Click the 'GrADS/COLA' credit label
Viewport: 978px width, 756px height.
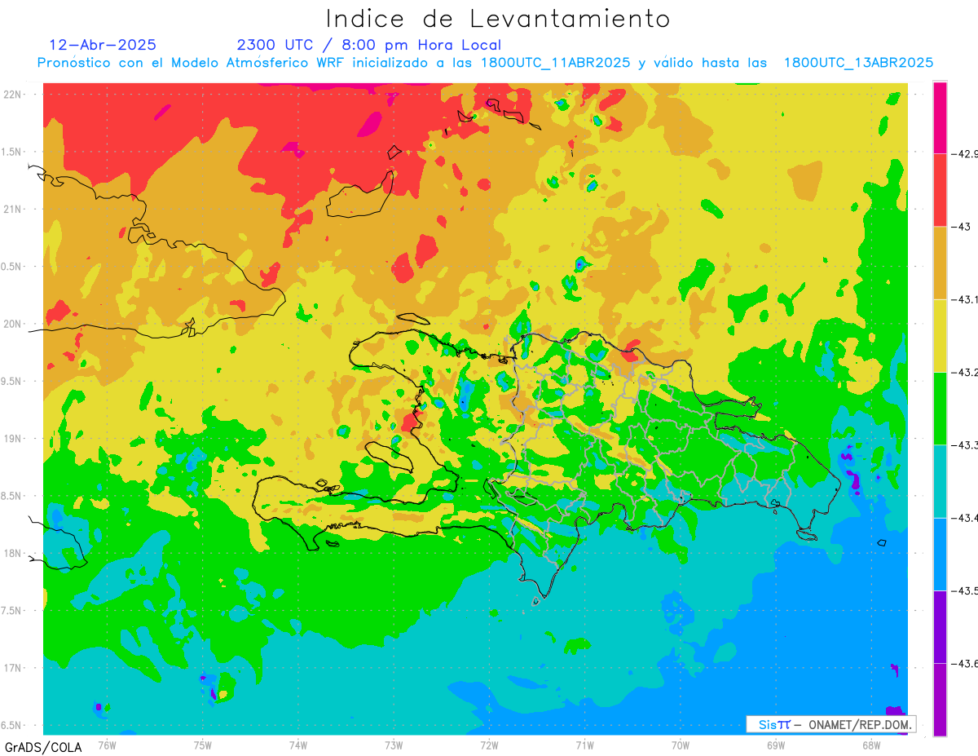point(43,747)
